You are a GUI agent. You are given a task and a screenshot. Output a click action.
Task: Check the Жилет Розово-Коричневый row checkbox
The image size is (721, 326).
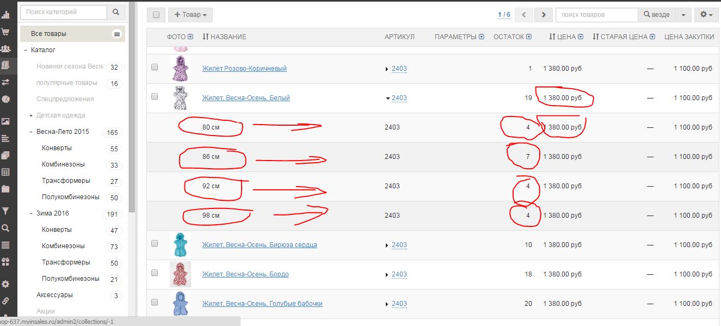click(x=155, y=67)
